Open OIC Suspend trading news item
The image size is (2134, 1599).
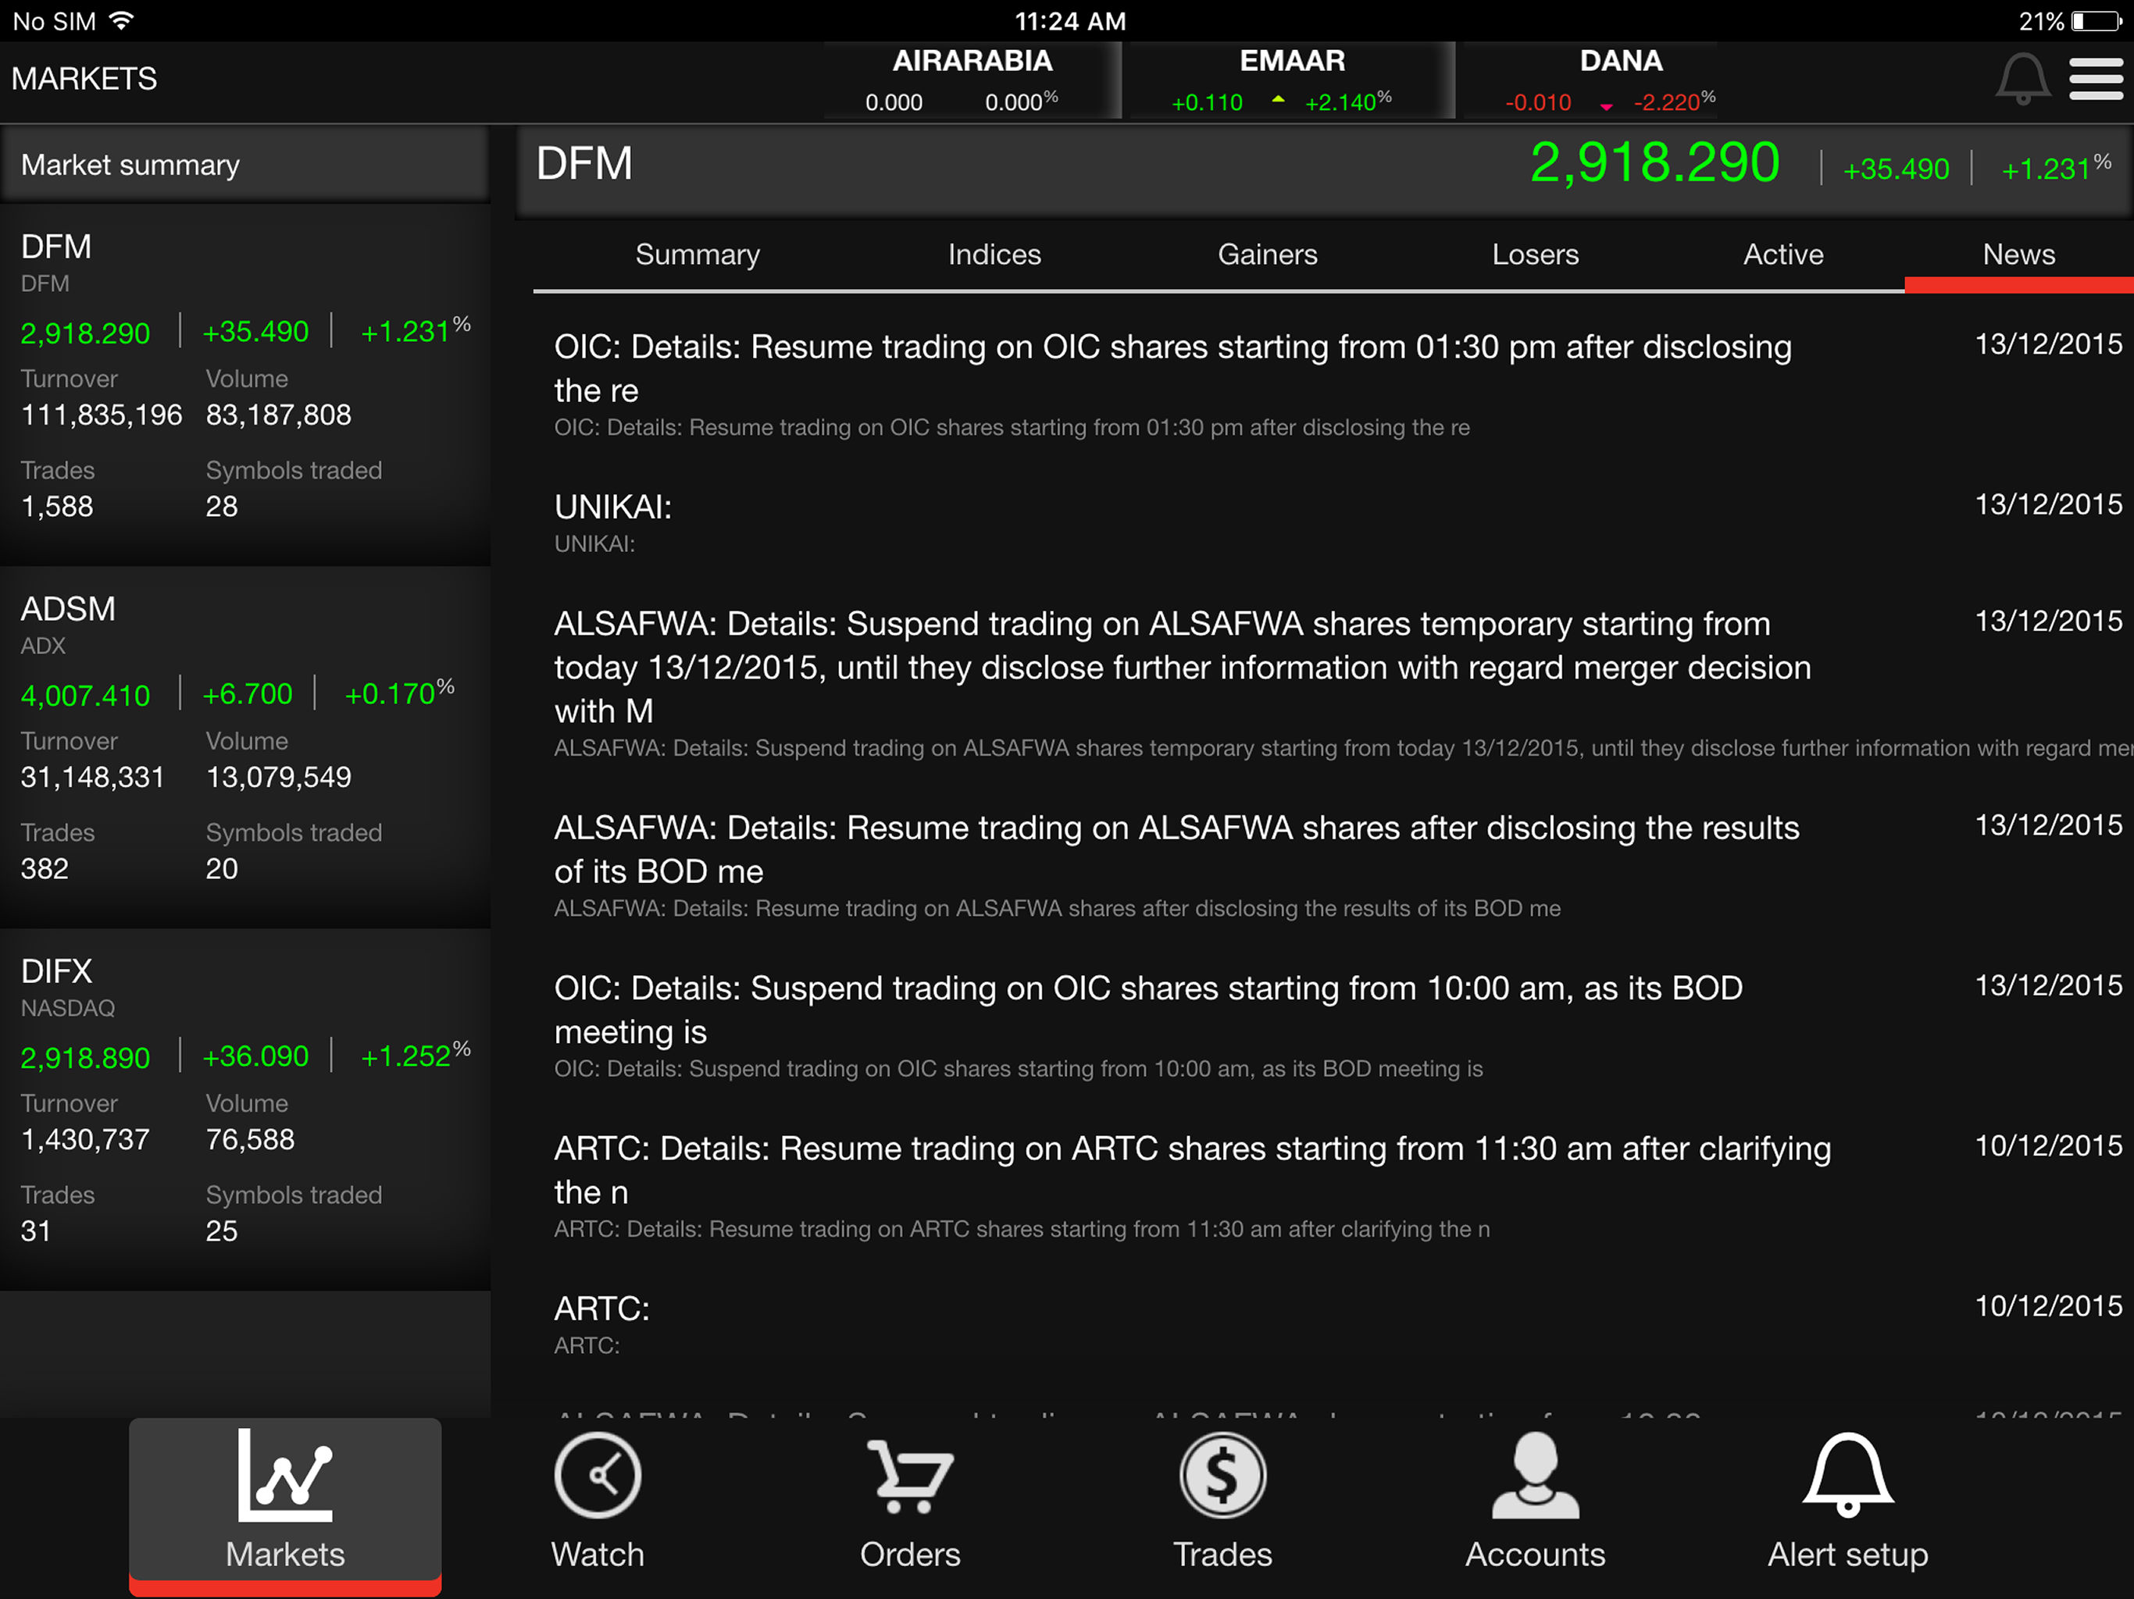coord(1333,1026)
